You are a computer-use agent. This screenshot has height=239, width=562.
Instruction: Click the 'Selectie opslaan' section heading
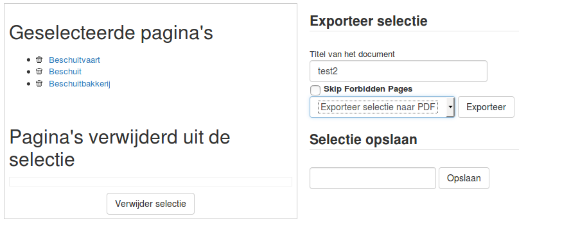pos(364,140)
